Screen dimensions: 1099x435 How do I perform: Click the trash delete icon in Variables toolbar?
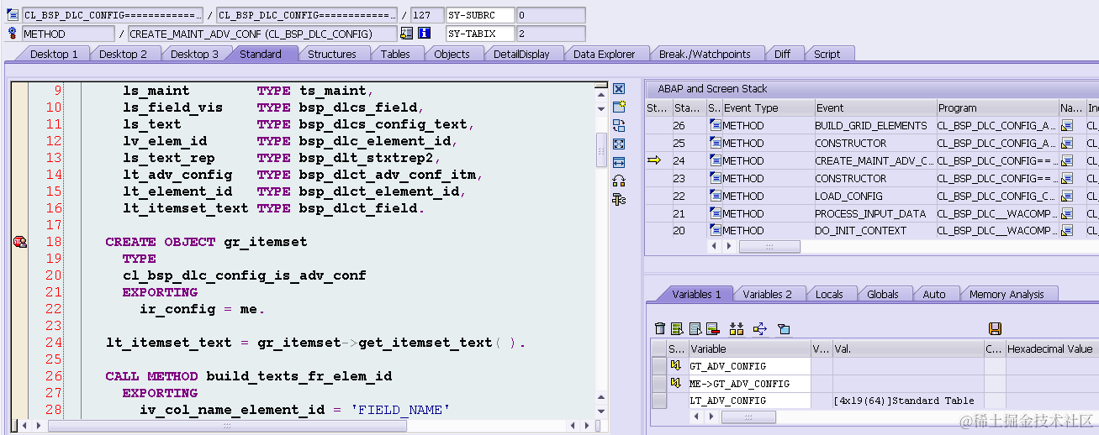coord(660,328)
